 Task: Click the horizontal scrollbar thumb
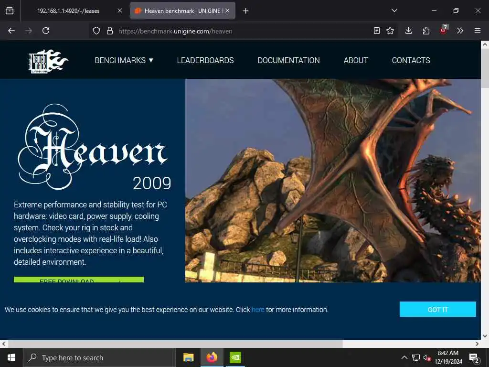(175, 344)
